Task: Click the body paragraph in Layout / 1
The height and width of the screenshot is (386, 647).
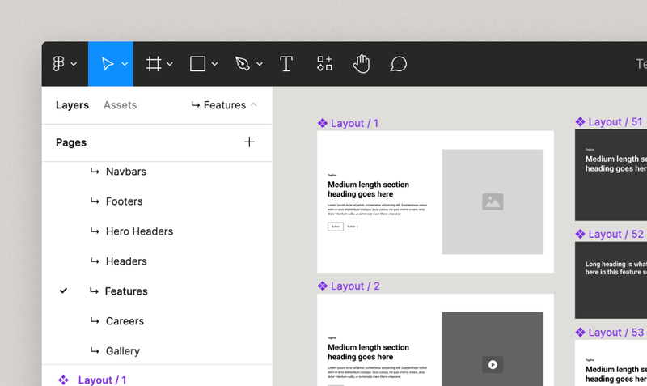Action: (377, 210)
